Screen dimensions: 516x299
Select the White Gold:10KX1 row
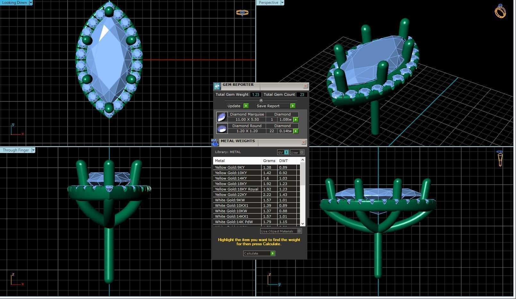(x=256, y=206)
